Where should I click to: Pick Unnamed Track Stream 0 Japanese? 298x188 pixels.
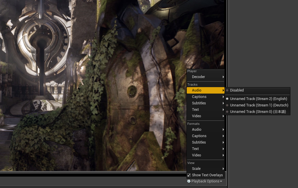tap(258, 112)
